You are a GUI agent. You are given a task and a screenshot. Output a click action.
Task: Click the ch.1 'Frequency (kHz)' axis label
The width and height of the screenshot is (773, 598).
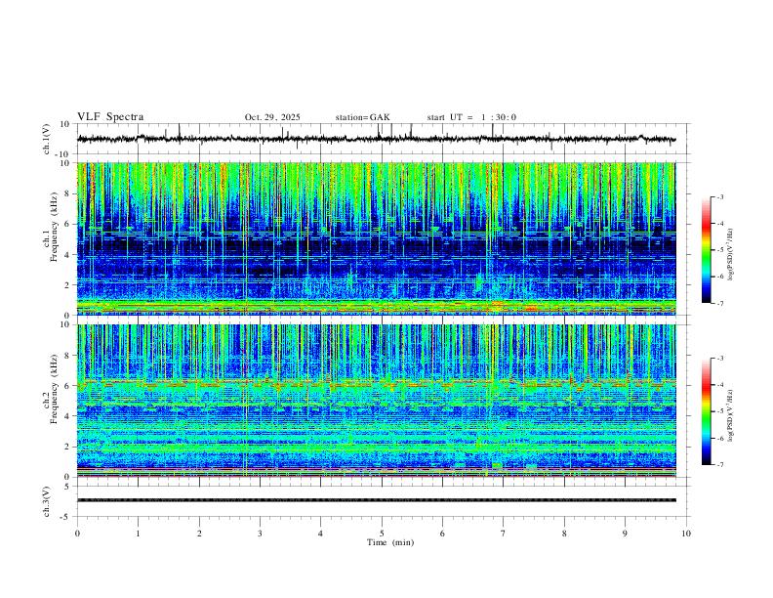55,228
